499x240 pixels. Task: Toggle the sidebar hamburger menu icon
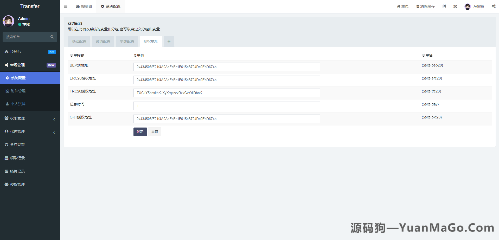[x=66, y=6]
